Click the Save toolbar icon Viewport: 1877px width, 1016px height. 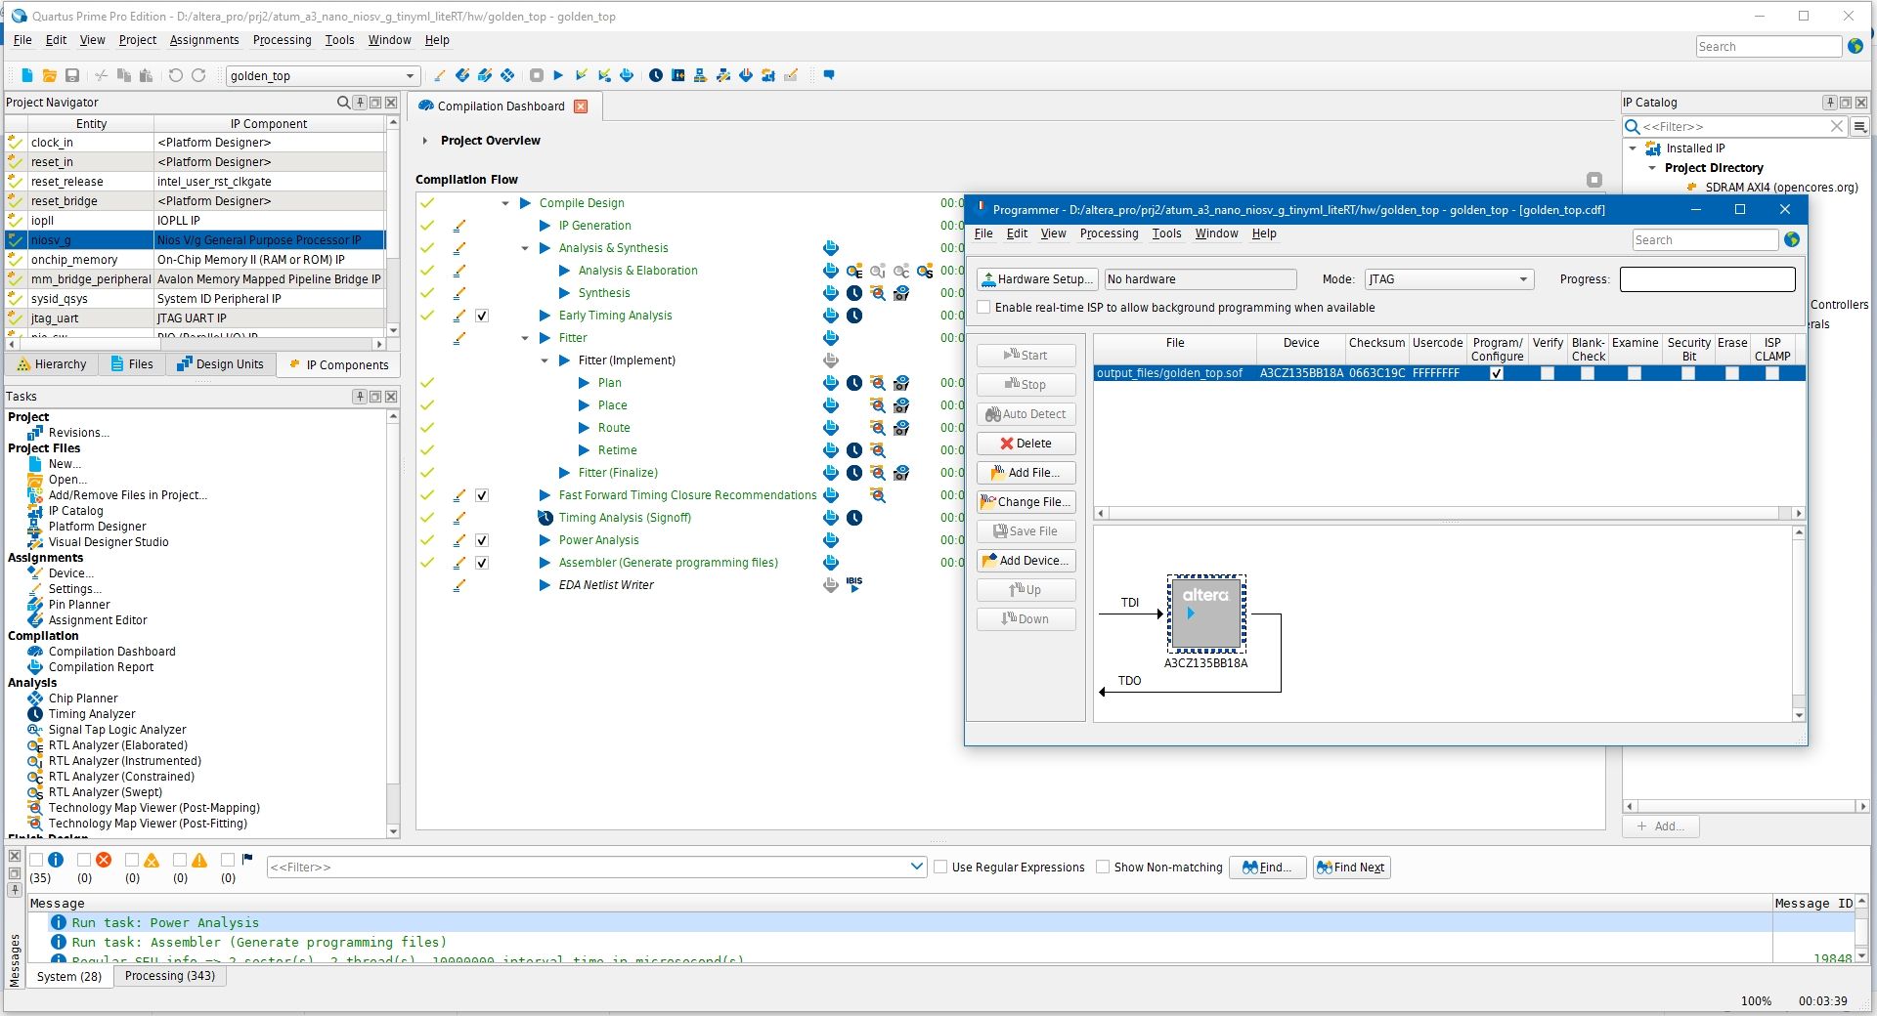71,75
